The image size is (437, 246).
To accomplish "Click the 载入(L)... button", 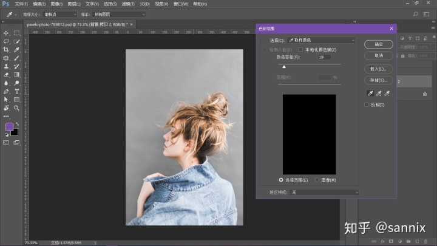I will [x=379, y=69].
